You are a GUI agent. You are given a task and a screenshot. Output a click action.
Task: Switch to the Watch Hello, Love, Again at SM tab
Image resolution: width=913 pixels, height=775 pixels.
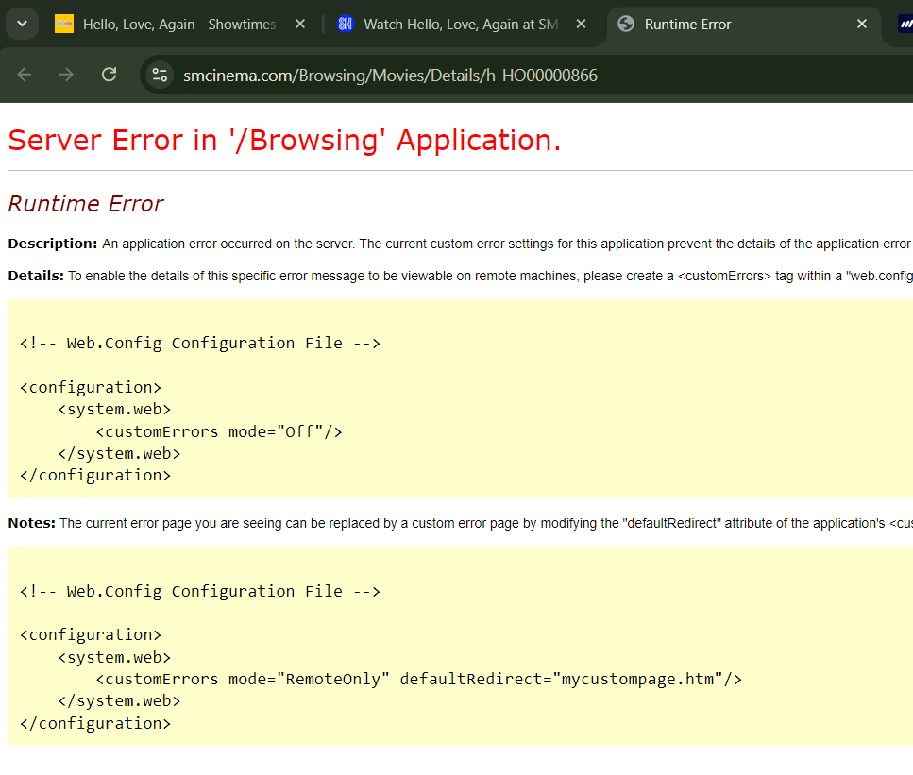(461, 24)
